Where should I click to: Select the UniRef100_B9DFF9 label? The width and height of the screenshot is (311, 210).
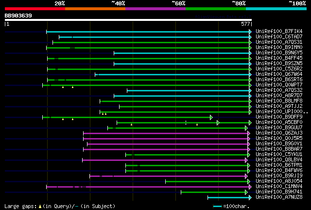(279, 117)
